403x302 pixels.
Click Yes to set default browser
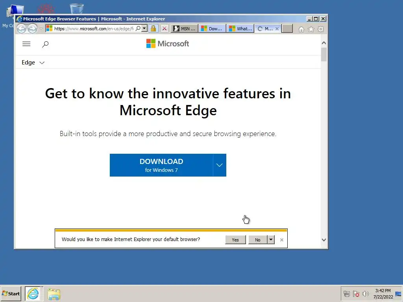[x=235, y=239]
